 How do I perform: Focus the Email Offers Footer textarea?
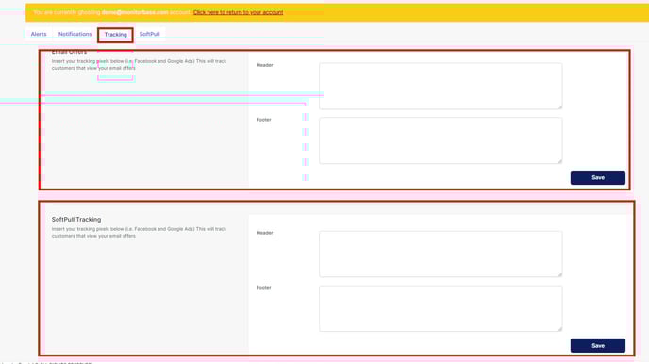coord(441,141)
